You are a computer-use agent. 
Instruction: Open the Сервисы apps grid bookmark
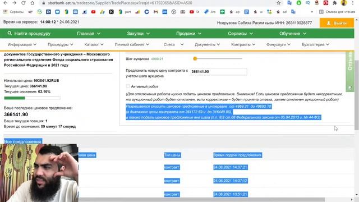pyautogui.click(x=13, y=12)
